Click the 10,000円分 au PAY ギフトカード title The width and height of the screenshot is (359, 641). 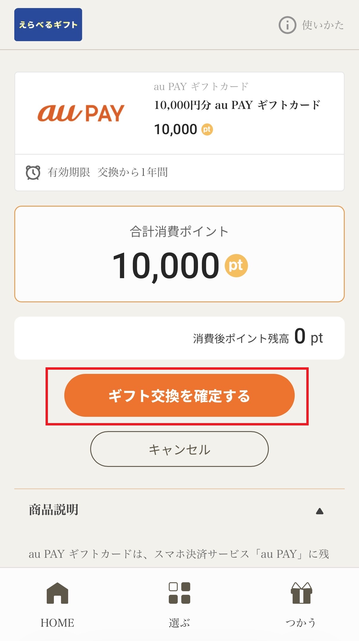(237, 105)
